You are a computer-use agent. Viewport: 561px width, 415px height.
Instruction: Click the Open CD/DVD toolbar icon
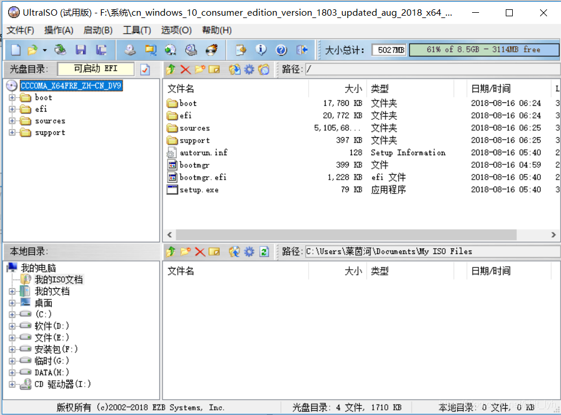click(60, 50)
